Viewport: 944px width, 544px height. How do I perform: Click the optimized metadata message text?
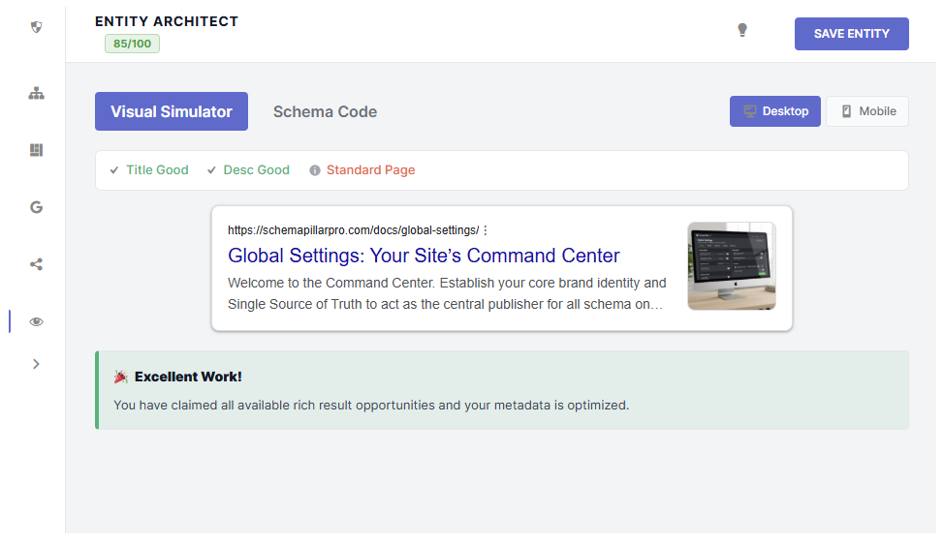pyautogui.click(x=371, y=406)
